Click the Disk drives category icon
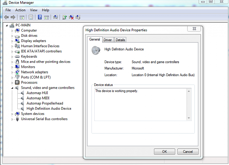 (x=17, y=36)
